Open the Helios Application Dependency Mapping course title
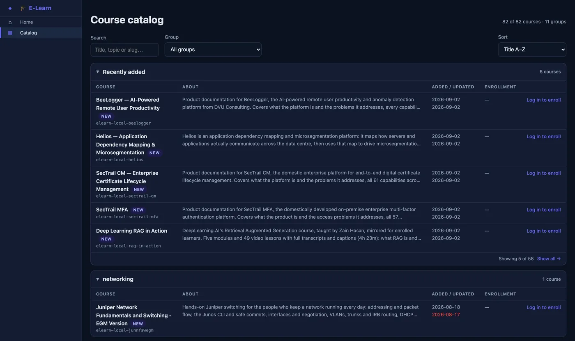The width and height of the screenshot is (575, 341). pos(126,144)
